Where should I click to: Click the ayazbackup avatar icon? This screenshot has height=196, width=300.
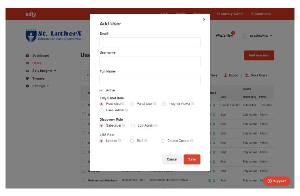(244, 36)
